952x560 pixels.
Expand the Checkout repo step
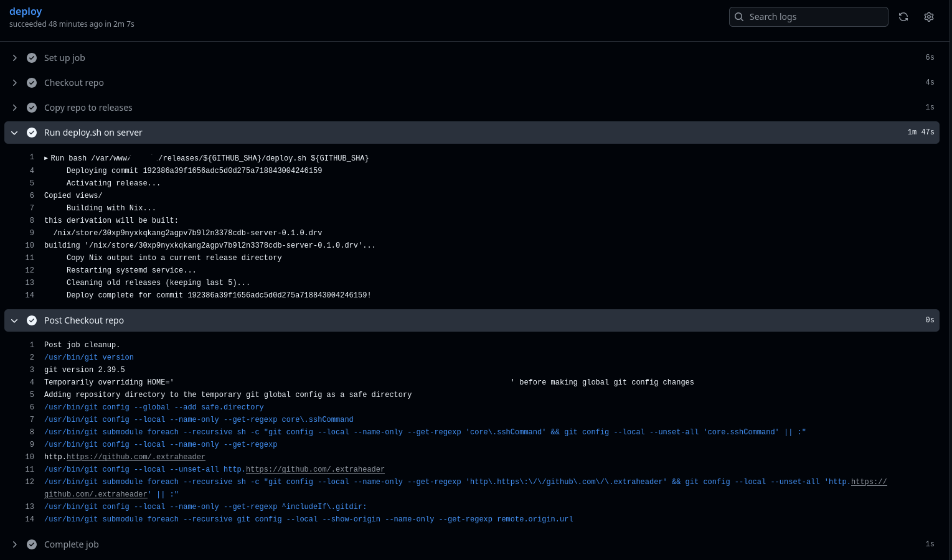pos(14,82)
